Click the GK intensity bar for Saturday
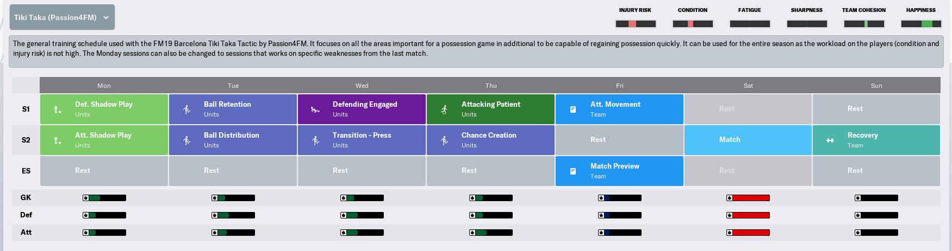The height and width of the screenshot is (251, 952). pyautogui.click(x=748, y=198)
